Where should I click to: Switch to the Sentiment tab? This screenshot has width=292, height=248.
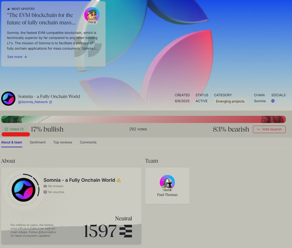pos(37,142)
